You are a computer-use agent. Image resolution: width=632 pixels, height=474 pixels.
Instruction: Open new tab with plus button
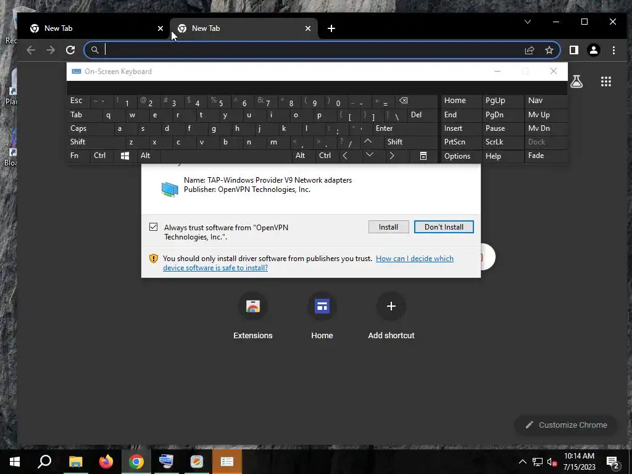(x=331, y=28)
